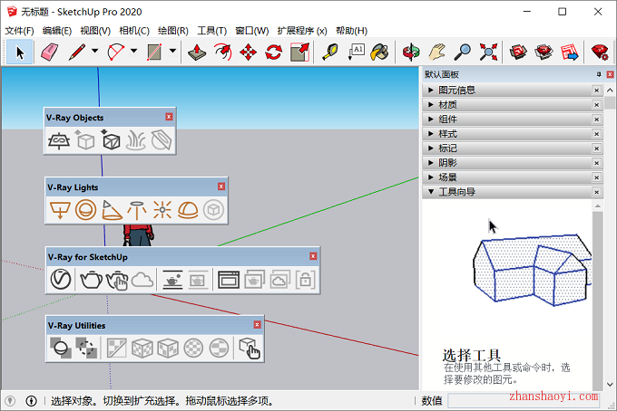Open the 编辑(E) menu
Image resolution: width=617 pixels, height=411 pixels.
point(57,31)
